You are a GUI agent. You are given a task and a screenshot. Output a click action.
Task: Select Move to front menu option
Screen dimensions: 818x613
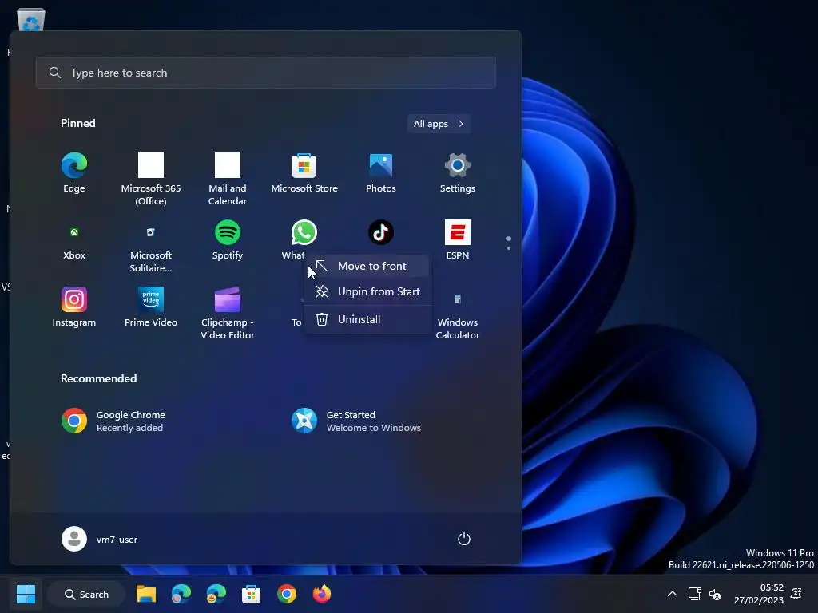(x=367, y=266)
